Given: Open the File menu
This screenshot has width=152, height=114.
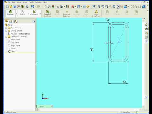Looking at the screenshot, I should pyautogui.click(x=9, y=2).
